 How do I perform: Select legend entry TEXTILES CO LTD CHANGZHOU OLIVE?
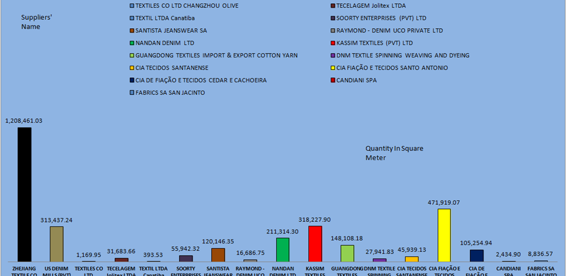pos(184,6)
